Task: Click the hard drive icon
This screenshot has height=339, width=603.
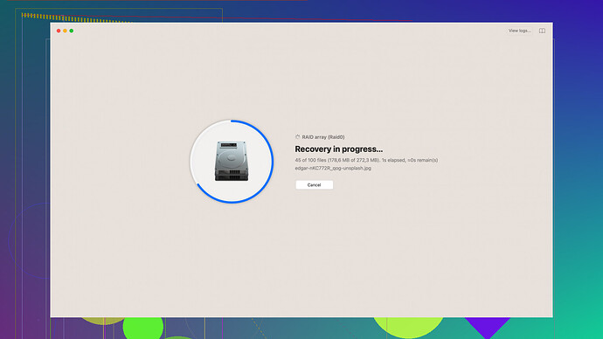Action: click(x=232, y=161)
